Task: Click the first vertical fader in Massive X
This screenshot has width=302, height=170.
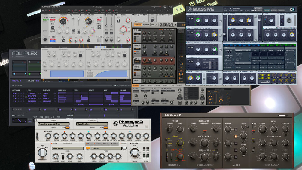Action: (73, 21)
